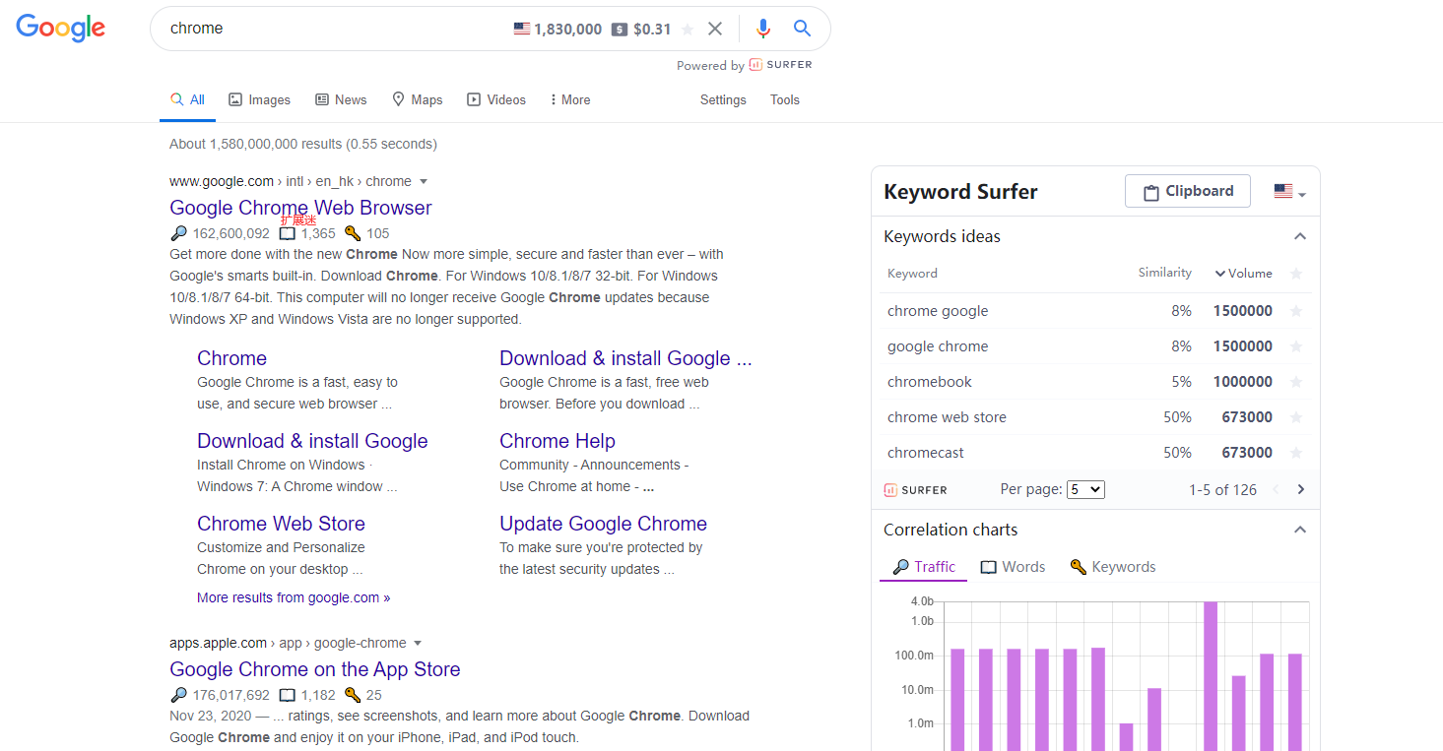
Task: Click traffic icon beside 176,017,692
Action: 178,695
